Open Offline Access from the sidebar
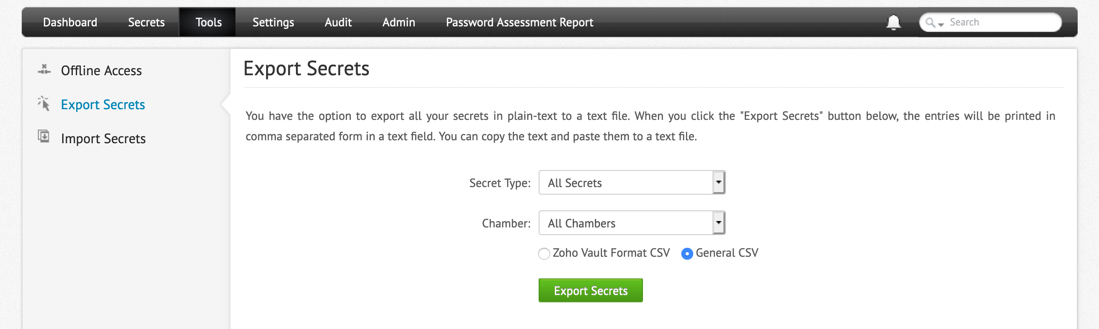Image resolution: width=1099 pixels, height=329 pixels. pyautogui.click(x=101, y=71)
